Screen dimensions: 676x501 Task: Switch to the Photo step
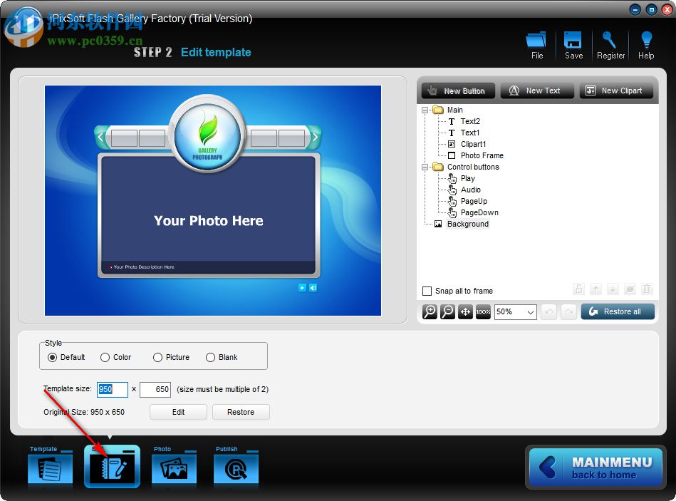174,467
